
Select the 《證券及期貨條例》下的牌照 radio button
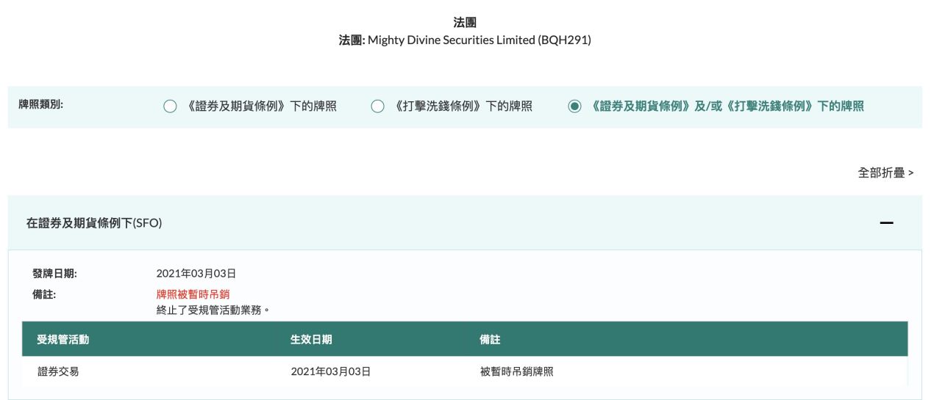[170, 106]
